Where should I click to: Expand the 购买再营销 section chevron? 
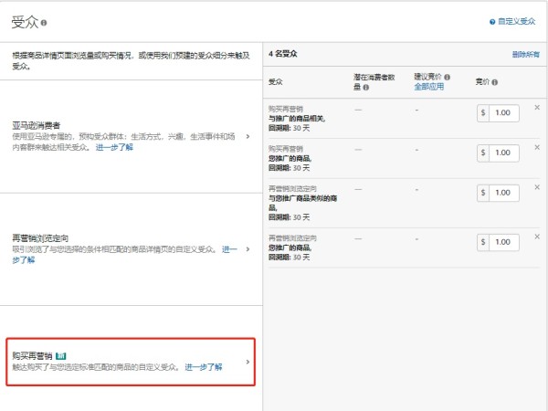(248, 362)
